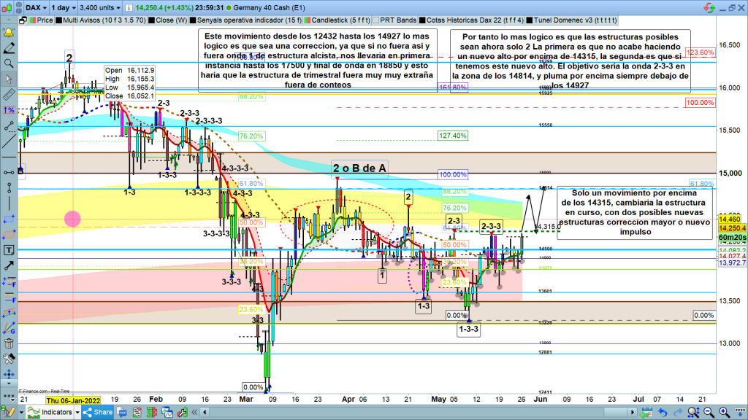Select the text annotation tool

click(x=9, y=250)
